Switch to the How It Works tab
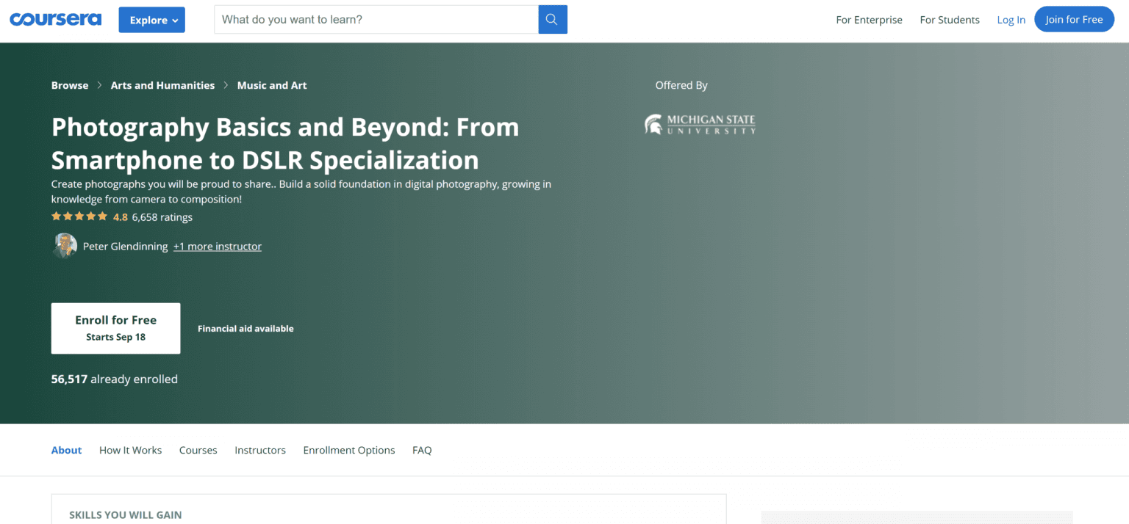 point(130,450)
